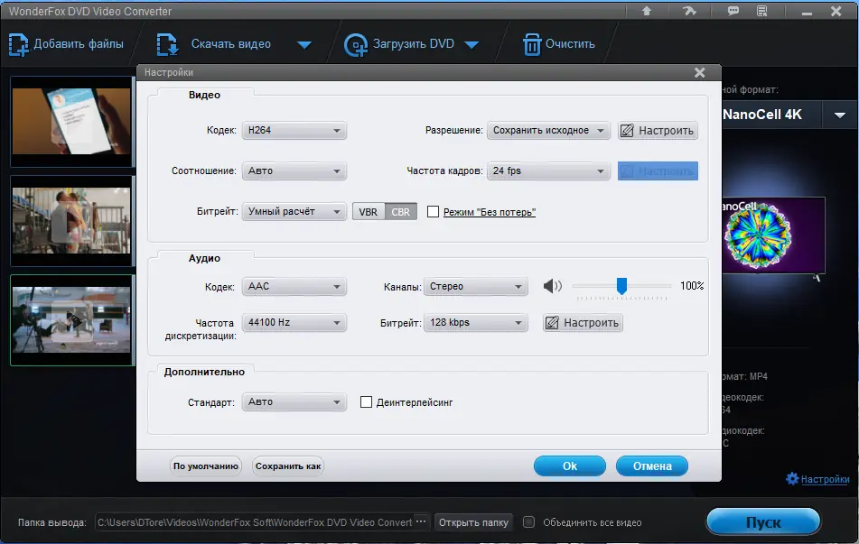Click the NanoCell format preview image

(772, 235)
